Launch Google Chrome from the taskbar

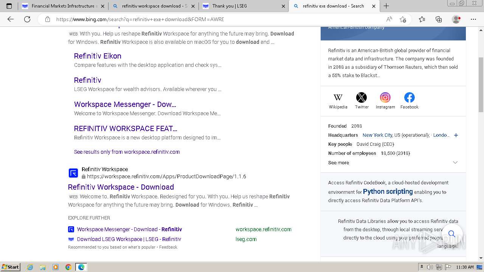point(68,267)
